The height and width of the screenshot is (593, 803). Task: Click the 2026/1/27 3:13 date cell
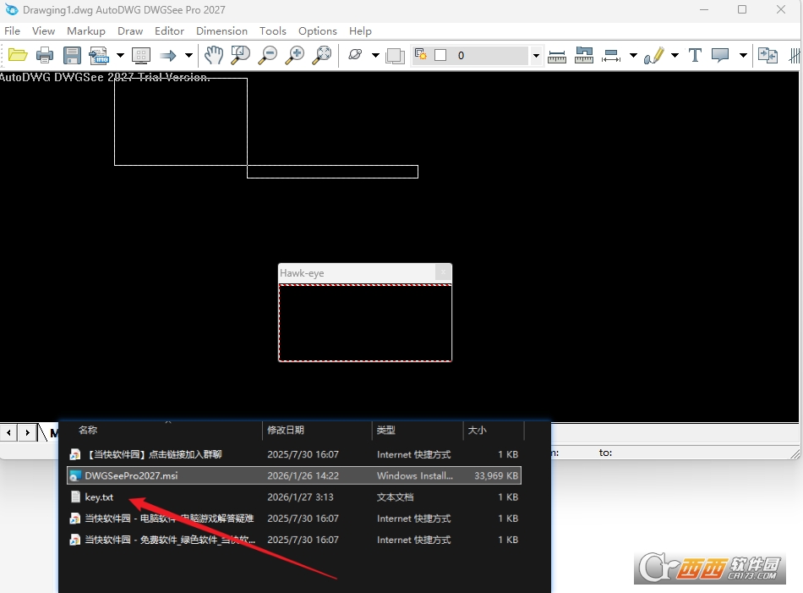click(x=300, y=497)
